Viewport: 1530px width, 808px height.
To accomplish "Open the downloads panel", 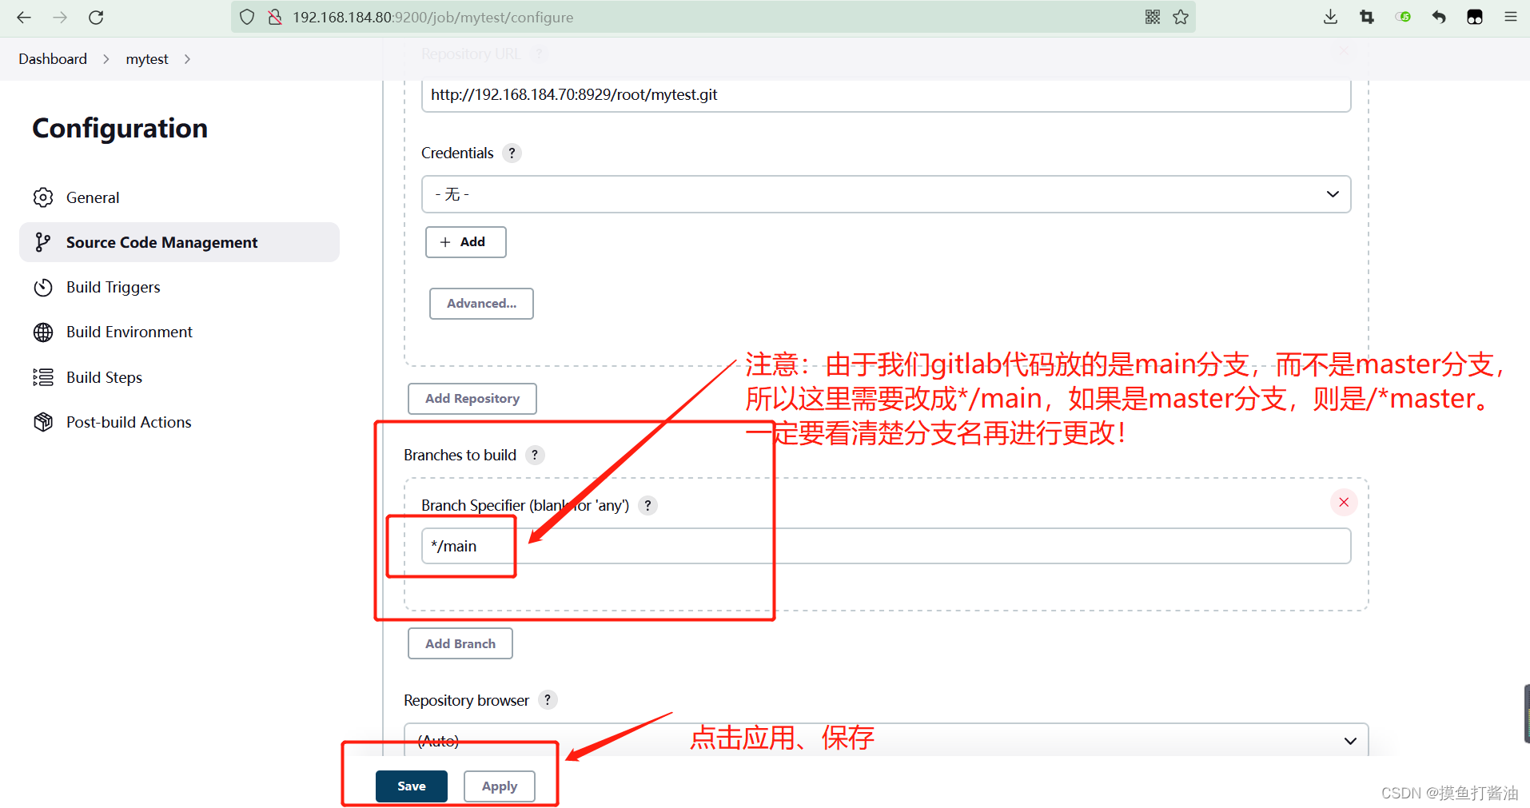I will point(1330,17).
